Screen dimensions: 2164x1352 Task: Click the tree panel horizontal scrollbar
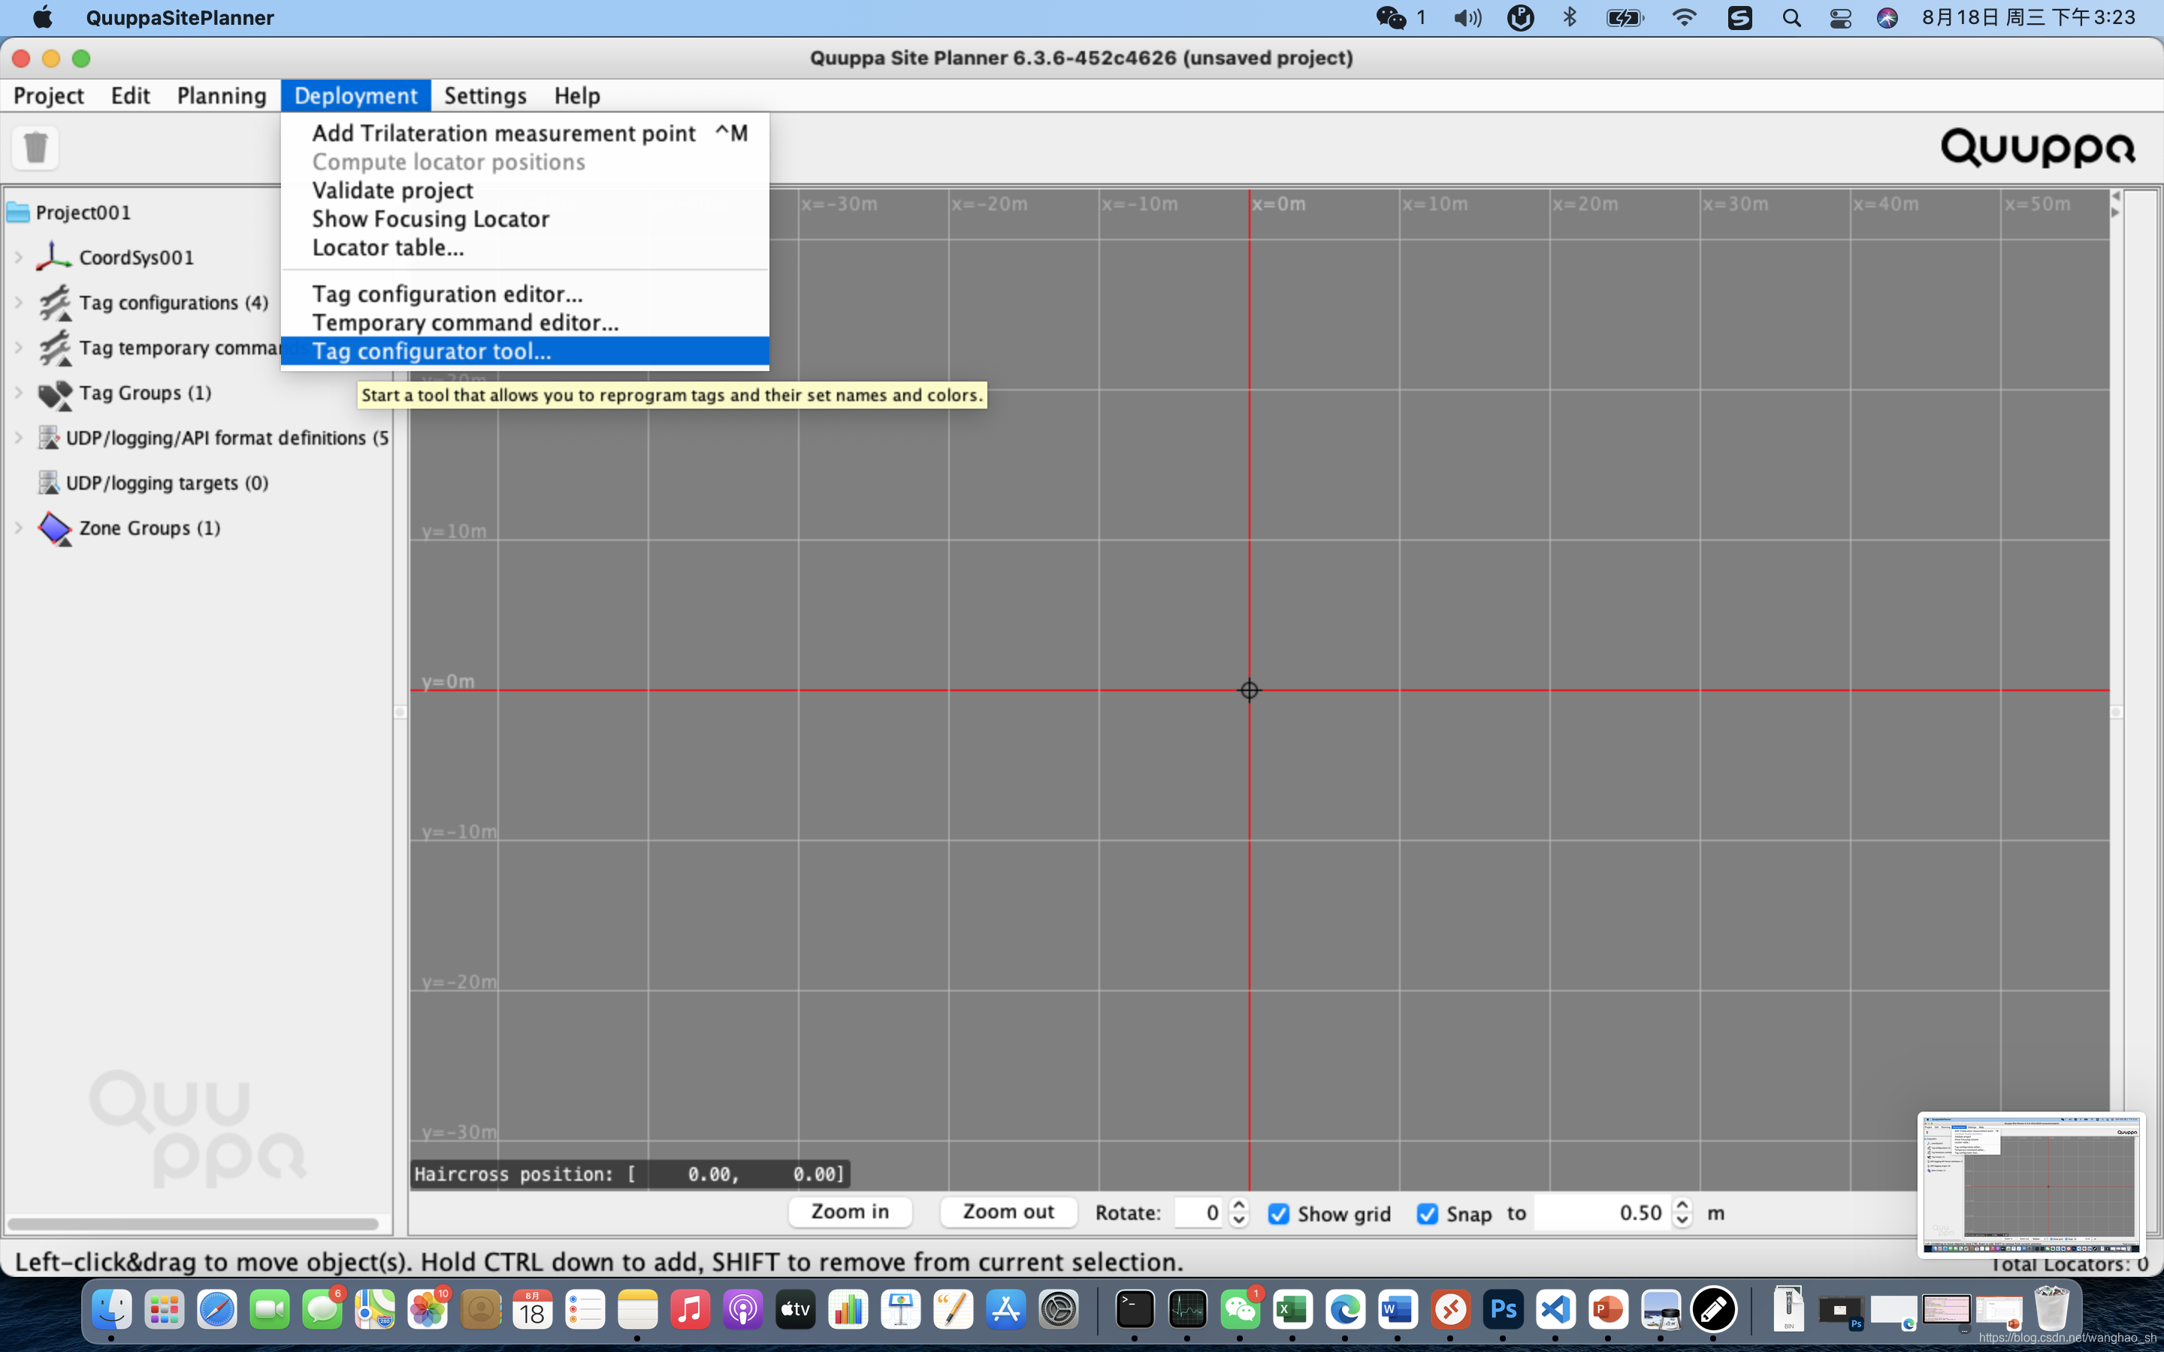pyautogui.click(x=193, y=1224)
